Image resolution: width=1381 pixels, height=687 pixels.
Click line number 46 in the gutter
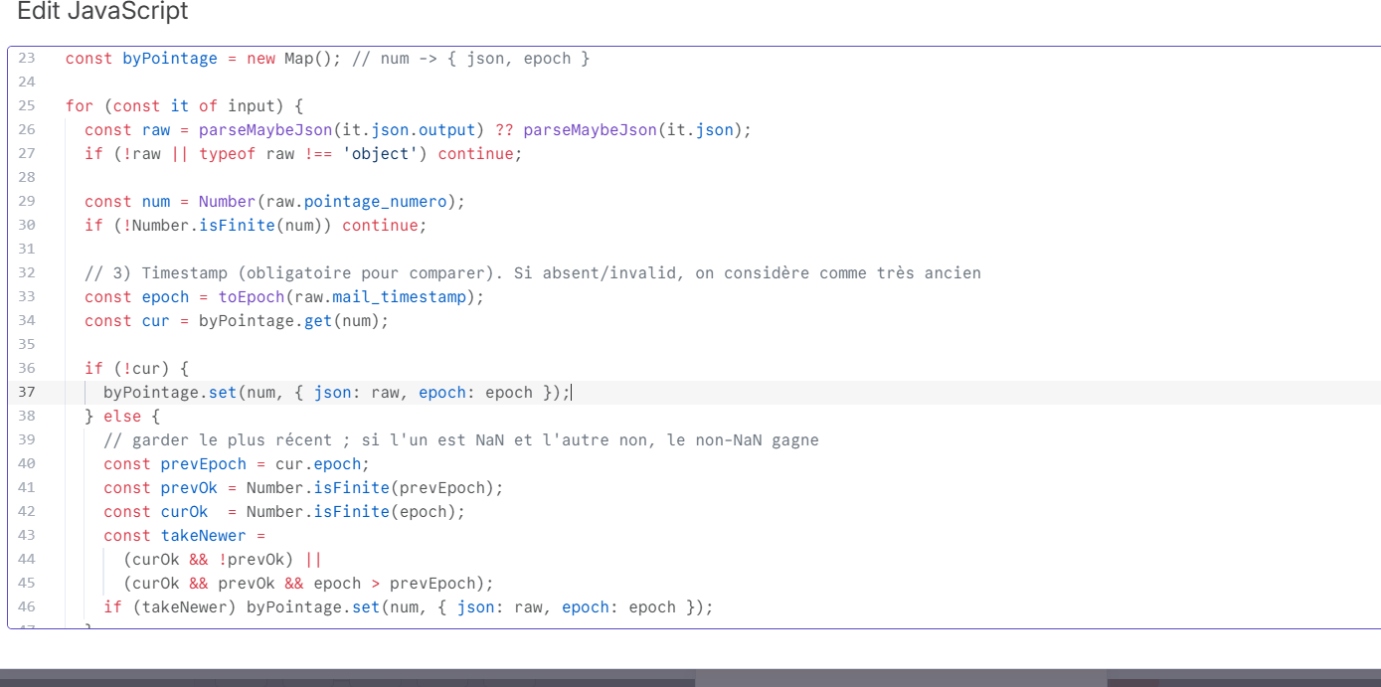(26, 607)
